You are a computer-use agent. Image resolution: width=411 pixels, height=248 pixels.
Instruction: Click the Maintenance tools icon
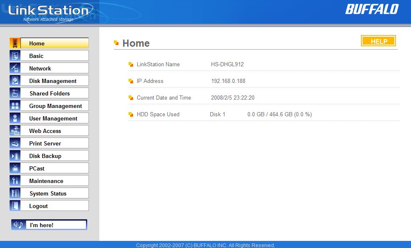[x=15, y=181]
